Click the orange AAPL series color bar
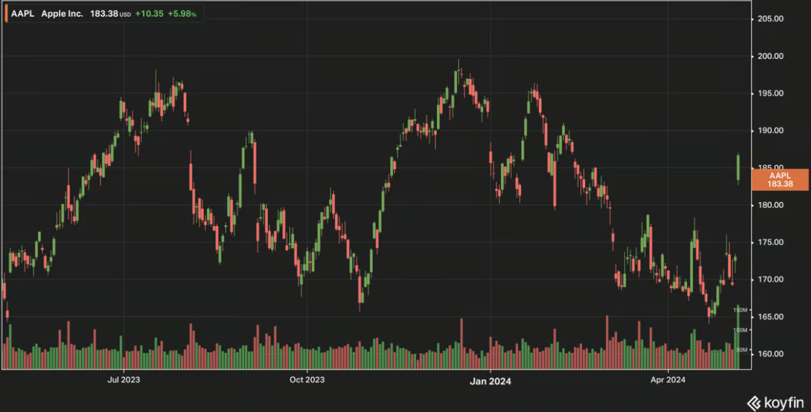Screen dimensions: 811x412 tap(7, 14)
